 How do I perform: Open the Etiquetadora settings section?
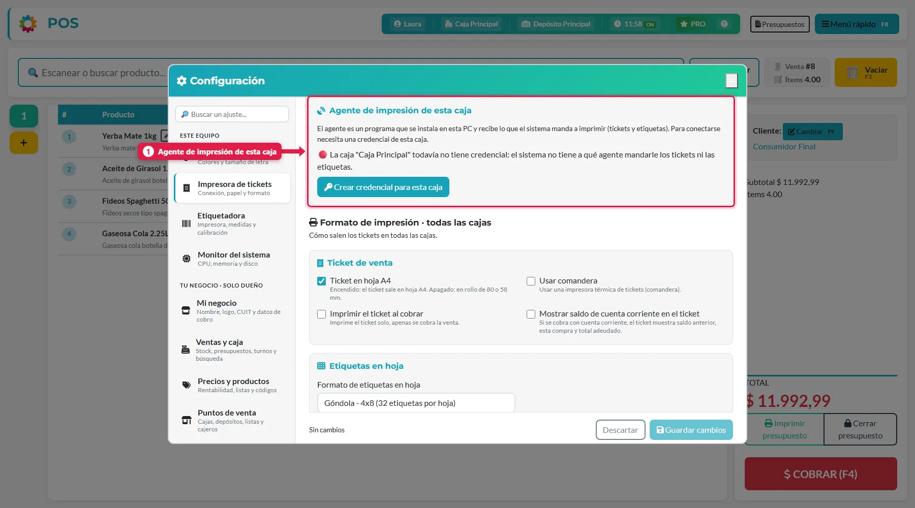pos(232,224)
